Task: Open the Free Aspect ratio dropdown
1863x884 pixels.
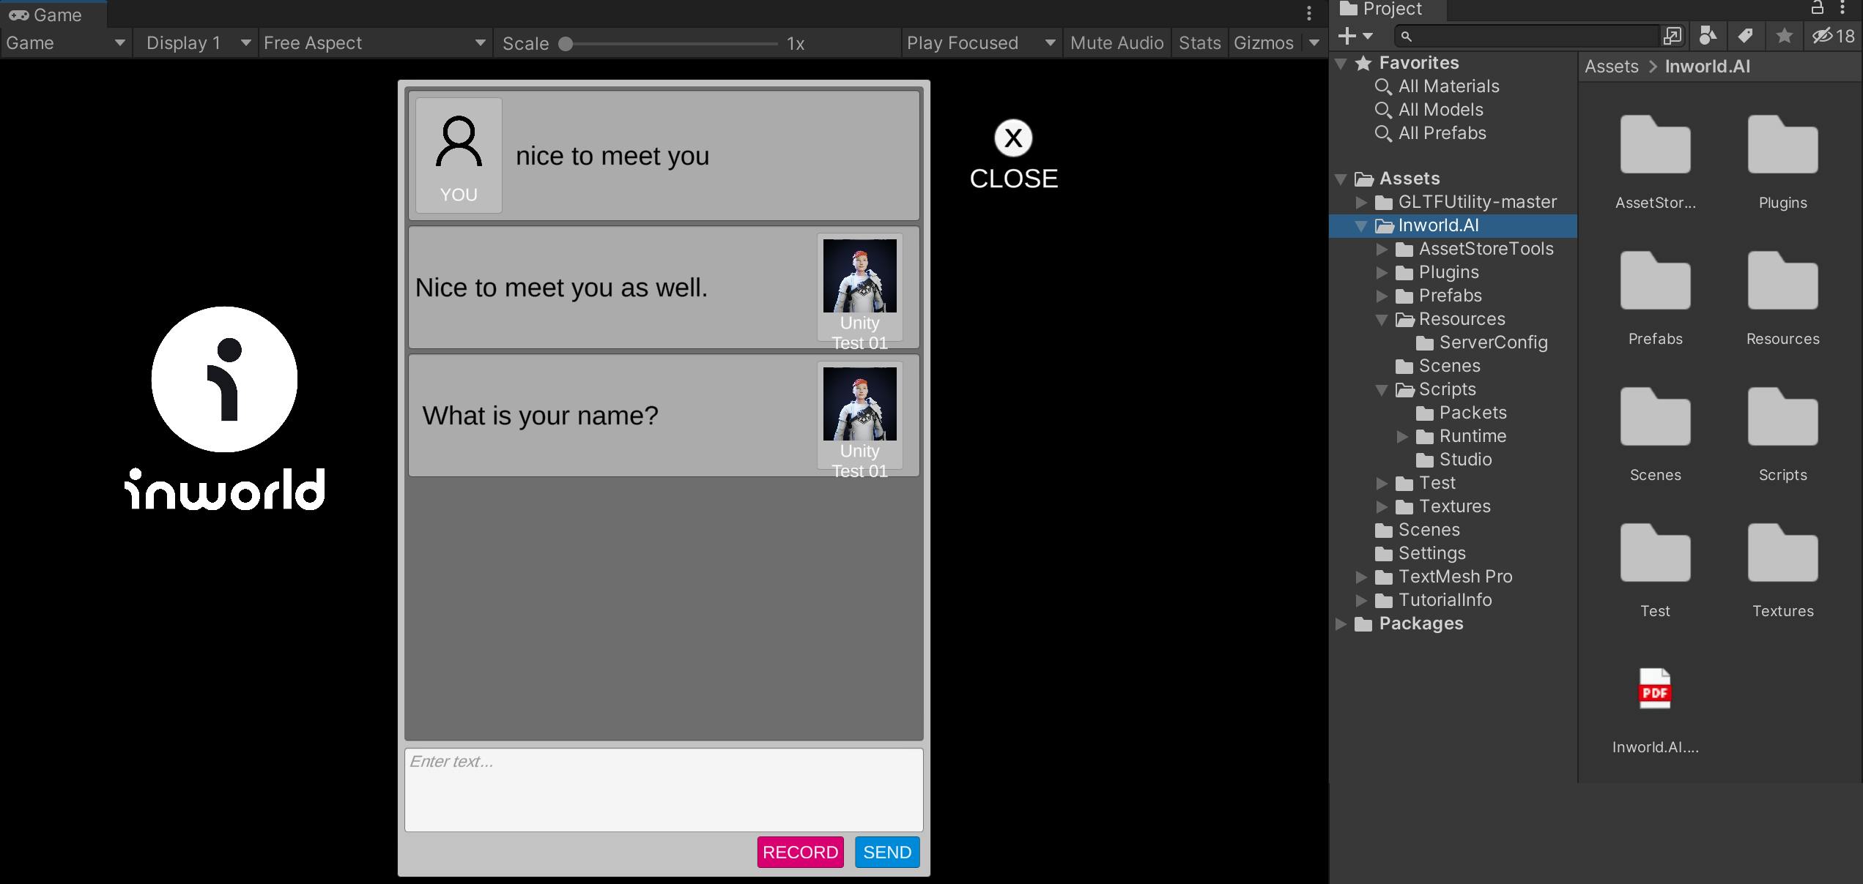Action: coord(374,43)
